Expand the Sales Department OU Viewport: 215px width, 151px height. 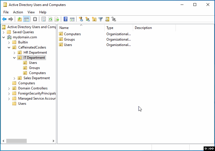15,78
